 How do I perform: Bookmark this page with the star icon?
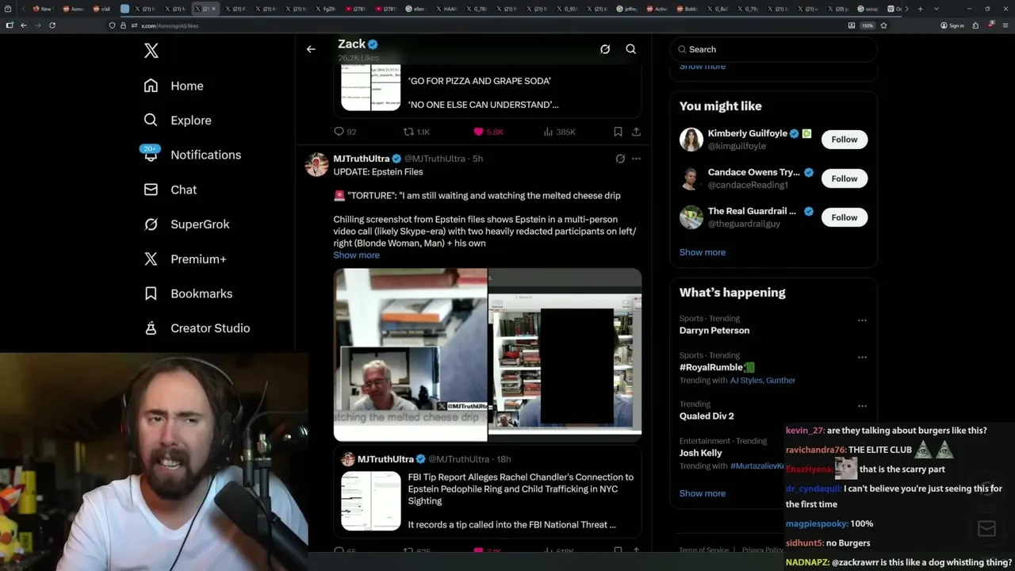883,25
